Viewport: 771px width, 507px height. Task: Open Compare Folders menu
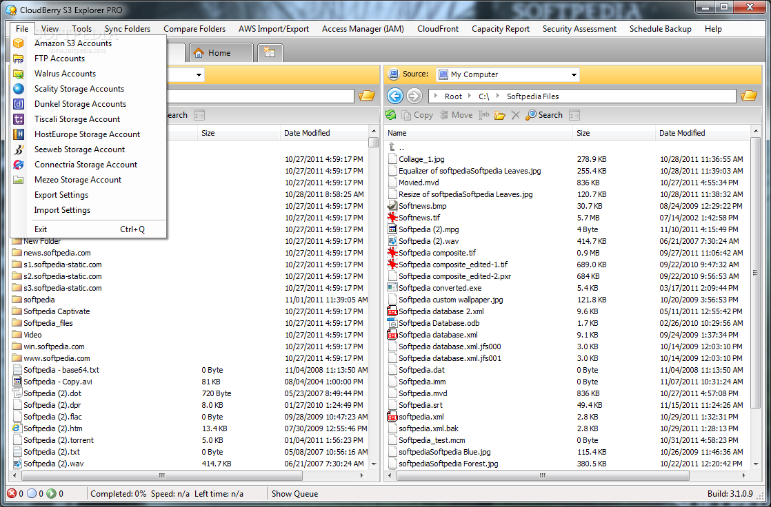(x=194, y=29)
